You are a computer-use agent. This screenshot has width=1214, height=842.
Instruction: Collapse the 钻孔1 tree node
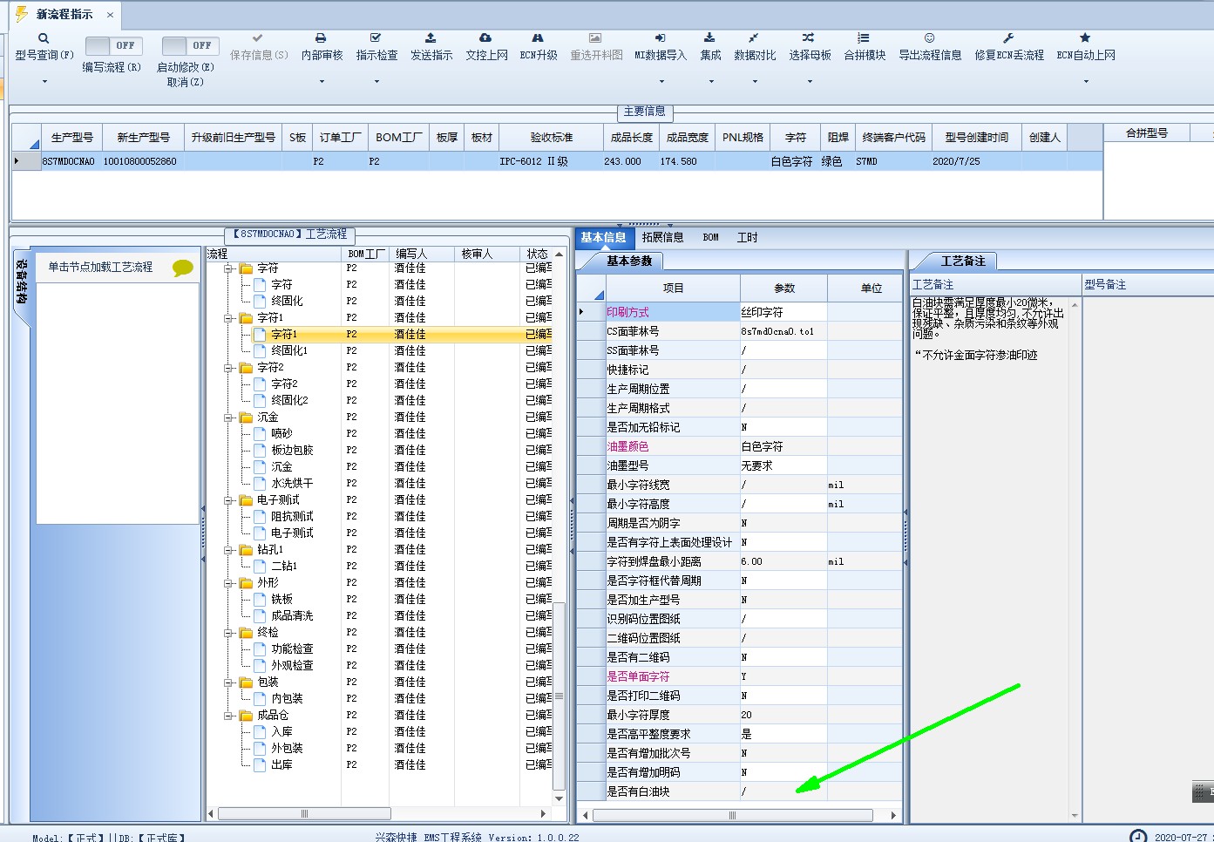click(228, 550)
